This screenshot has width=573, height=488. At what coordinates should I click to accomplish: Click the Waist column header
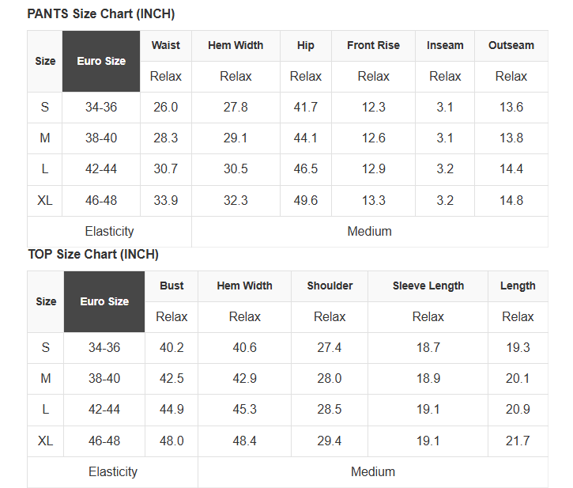pyautogui.click(x=166, y=46)
